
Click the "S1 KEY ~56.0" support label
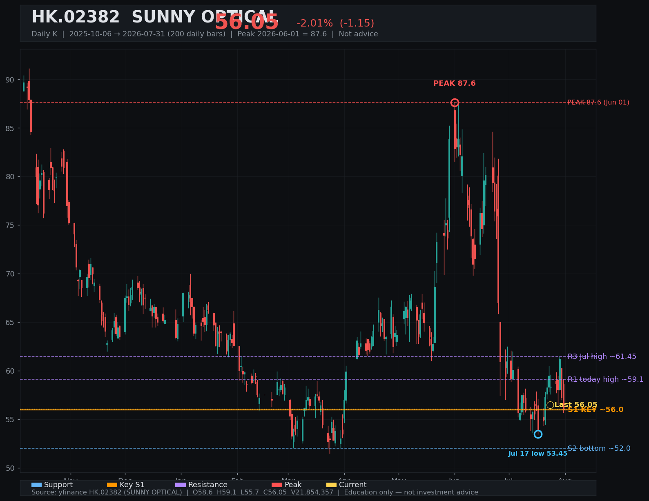pyautogui.click(x=595, y=410)
